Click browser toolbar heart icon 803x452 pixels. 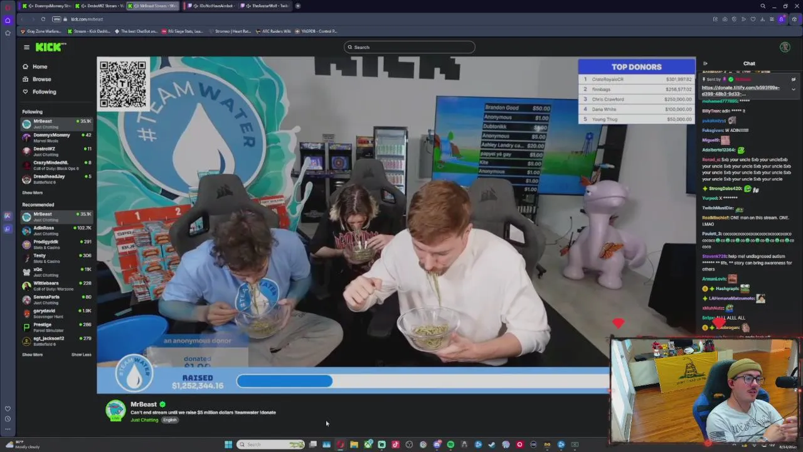tap(753, 19)
